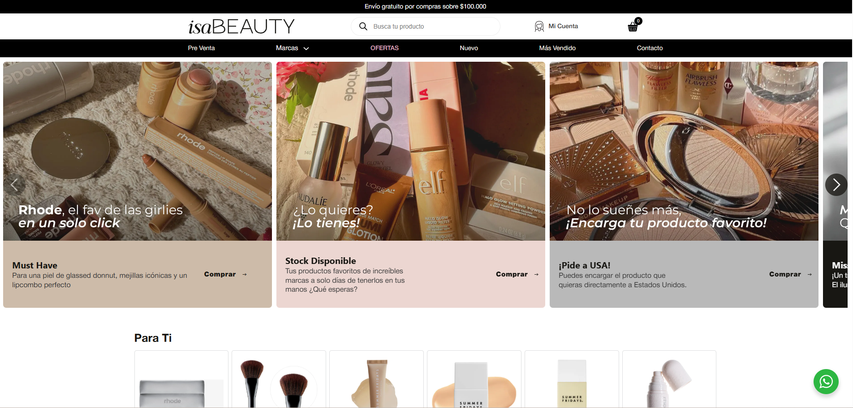Click Comprar on the Must Have card
This screenshot has height=408, width=853.
[x=225, y=274]
